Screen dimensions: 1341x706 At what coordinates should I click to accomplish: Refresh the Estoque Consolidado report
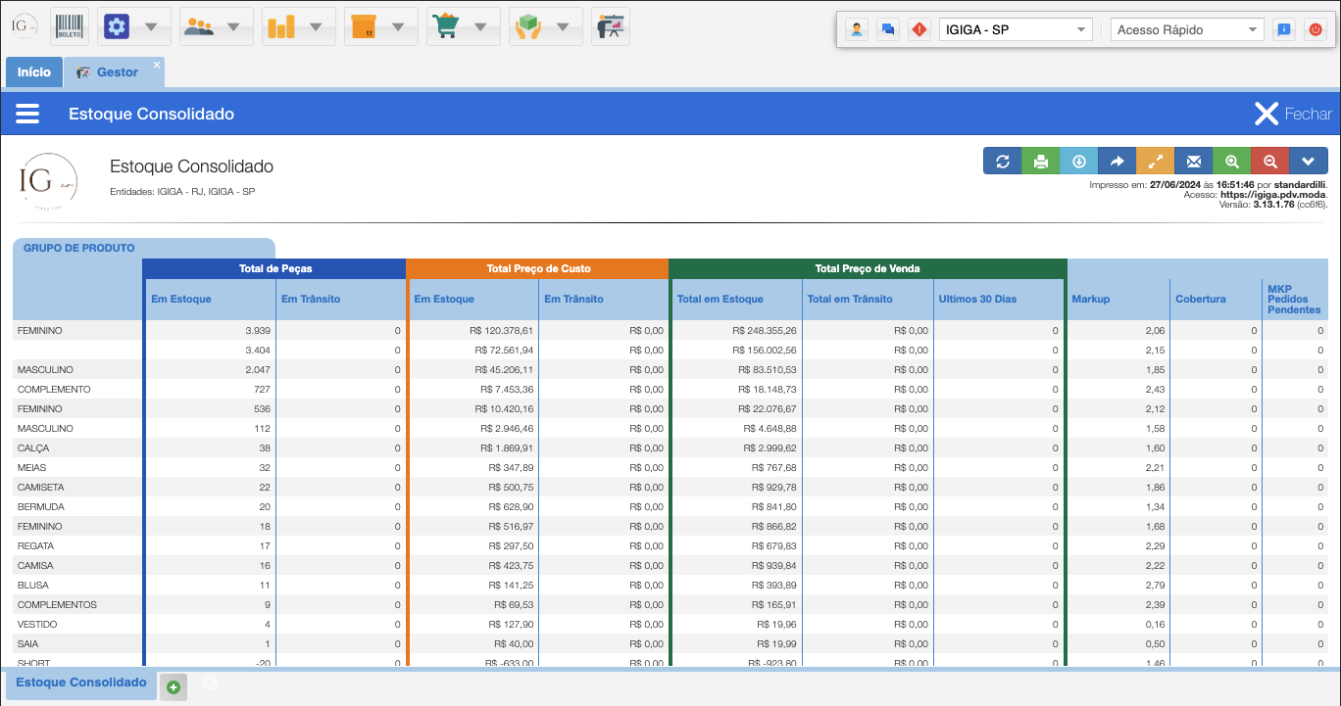(1002, 162)
